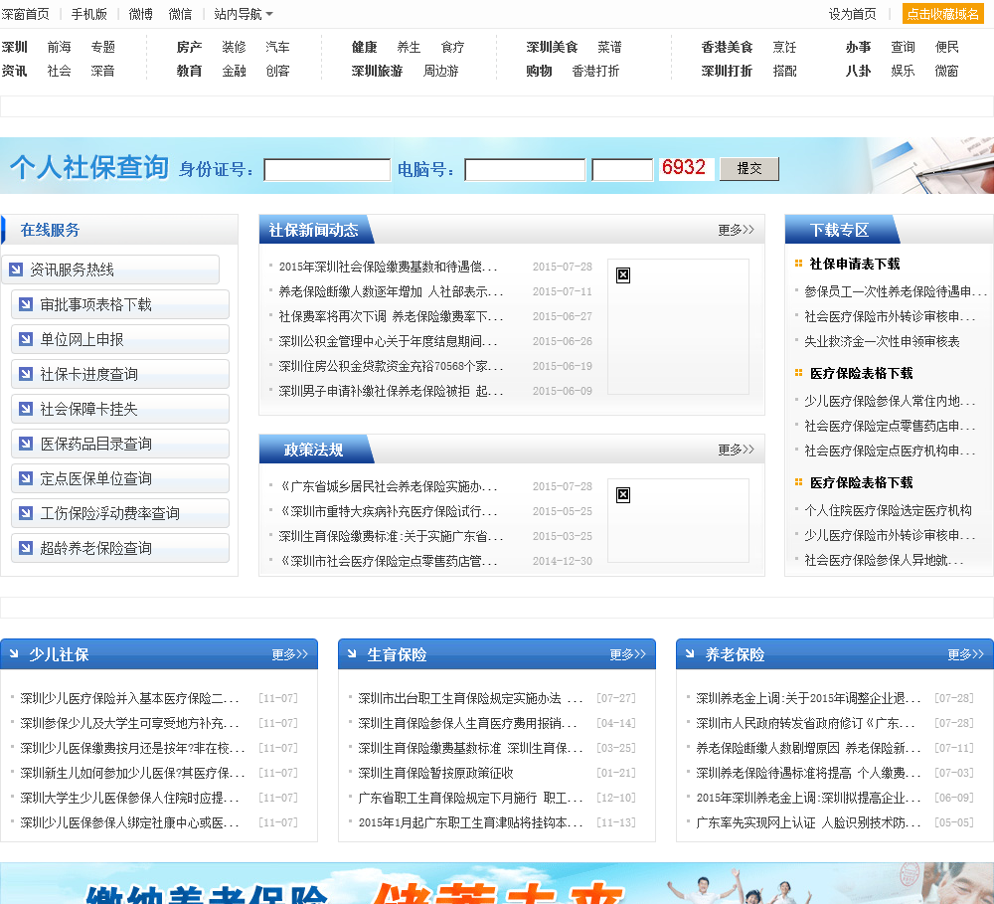Open news 2015年深圳社会保险缴费基数和待遇偿
Image resolution: width=994 pixels, height=904 pixels.
[x=388, y=268]
